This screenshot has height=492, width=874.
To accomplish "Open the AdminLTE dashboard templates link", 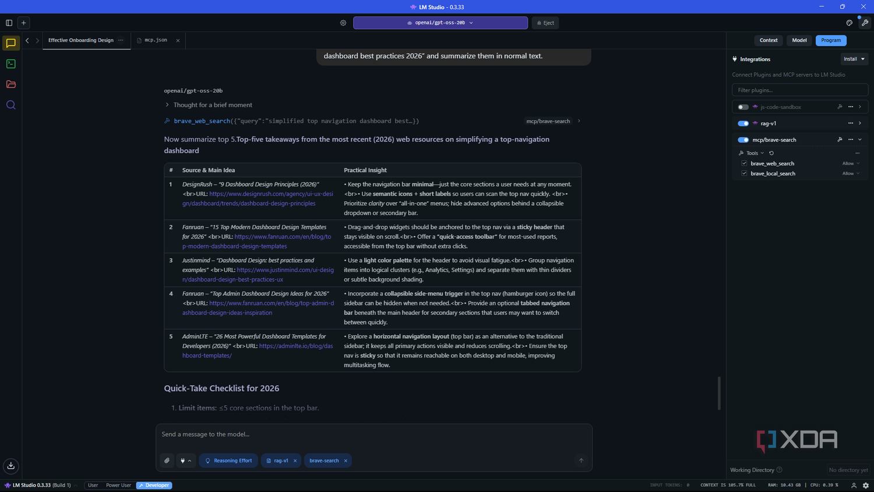I will (x=258, y=351).
